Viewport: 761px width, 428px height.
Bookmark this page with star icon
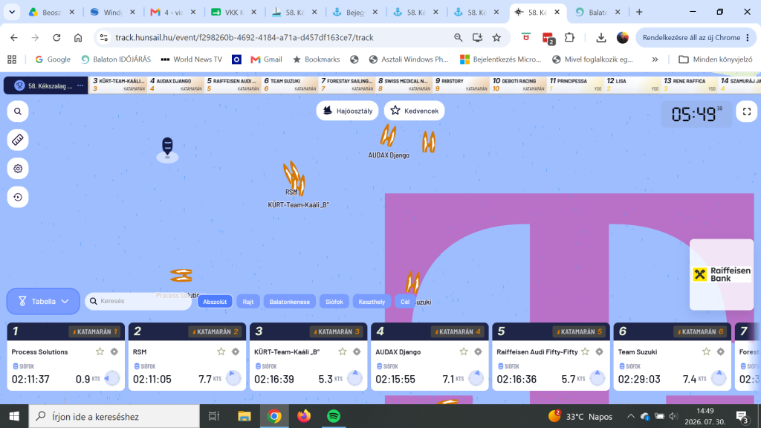pyautogui.click(x=496, y=37)
